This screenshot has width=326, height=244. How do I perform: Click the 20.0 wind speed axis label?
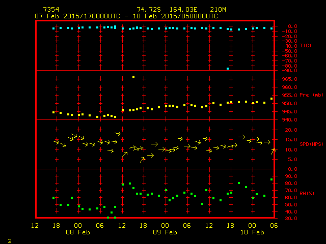coord(291,130)
